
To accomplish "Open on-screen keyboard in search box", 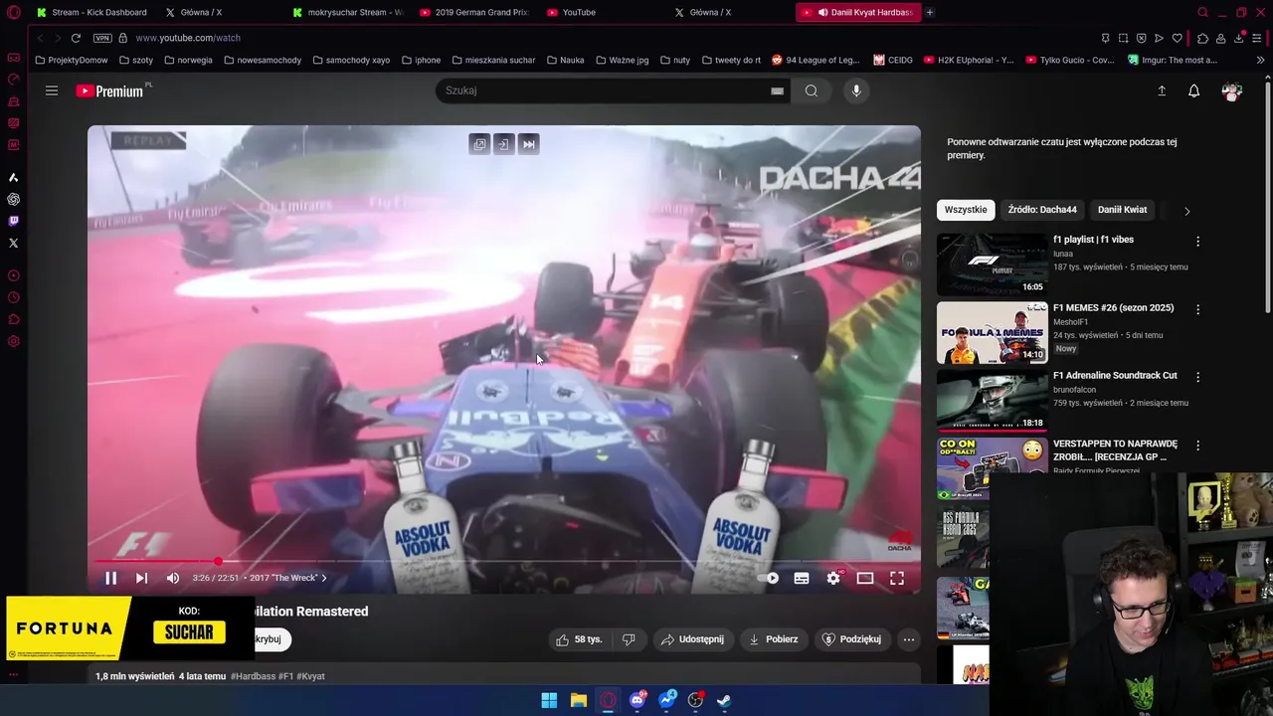I will click(x=777, y=90).
